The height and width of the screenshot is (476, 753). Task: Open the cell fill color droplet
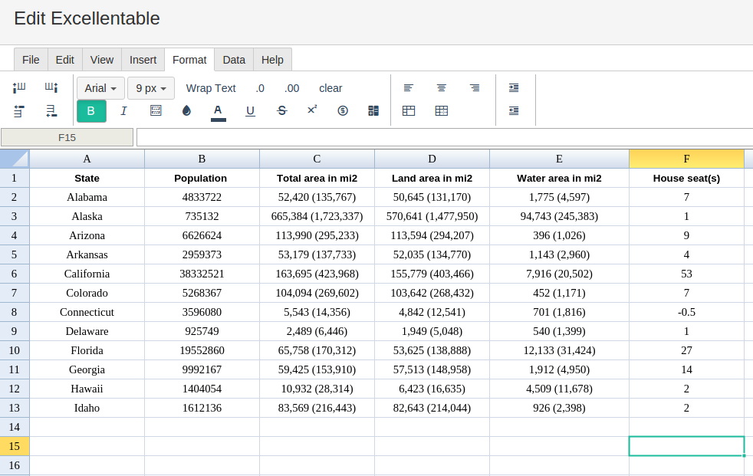pos(186,111)
